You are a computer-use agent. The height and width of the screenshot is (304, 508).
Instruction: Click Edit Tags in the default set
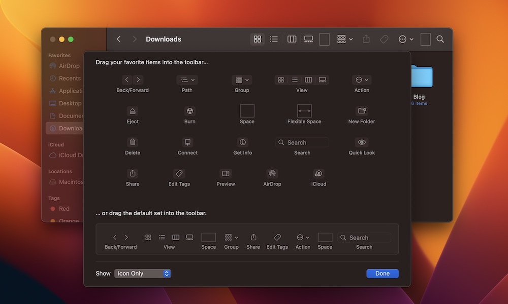(277, 241)
